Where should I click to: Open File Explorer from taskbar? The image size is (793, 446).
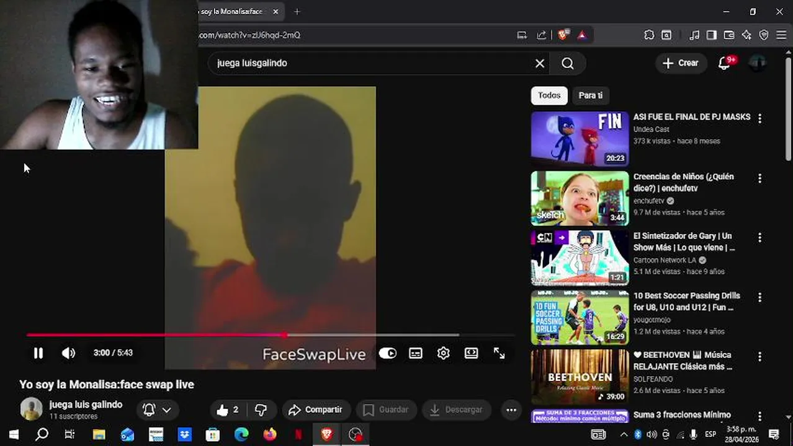coord(99,435)
